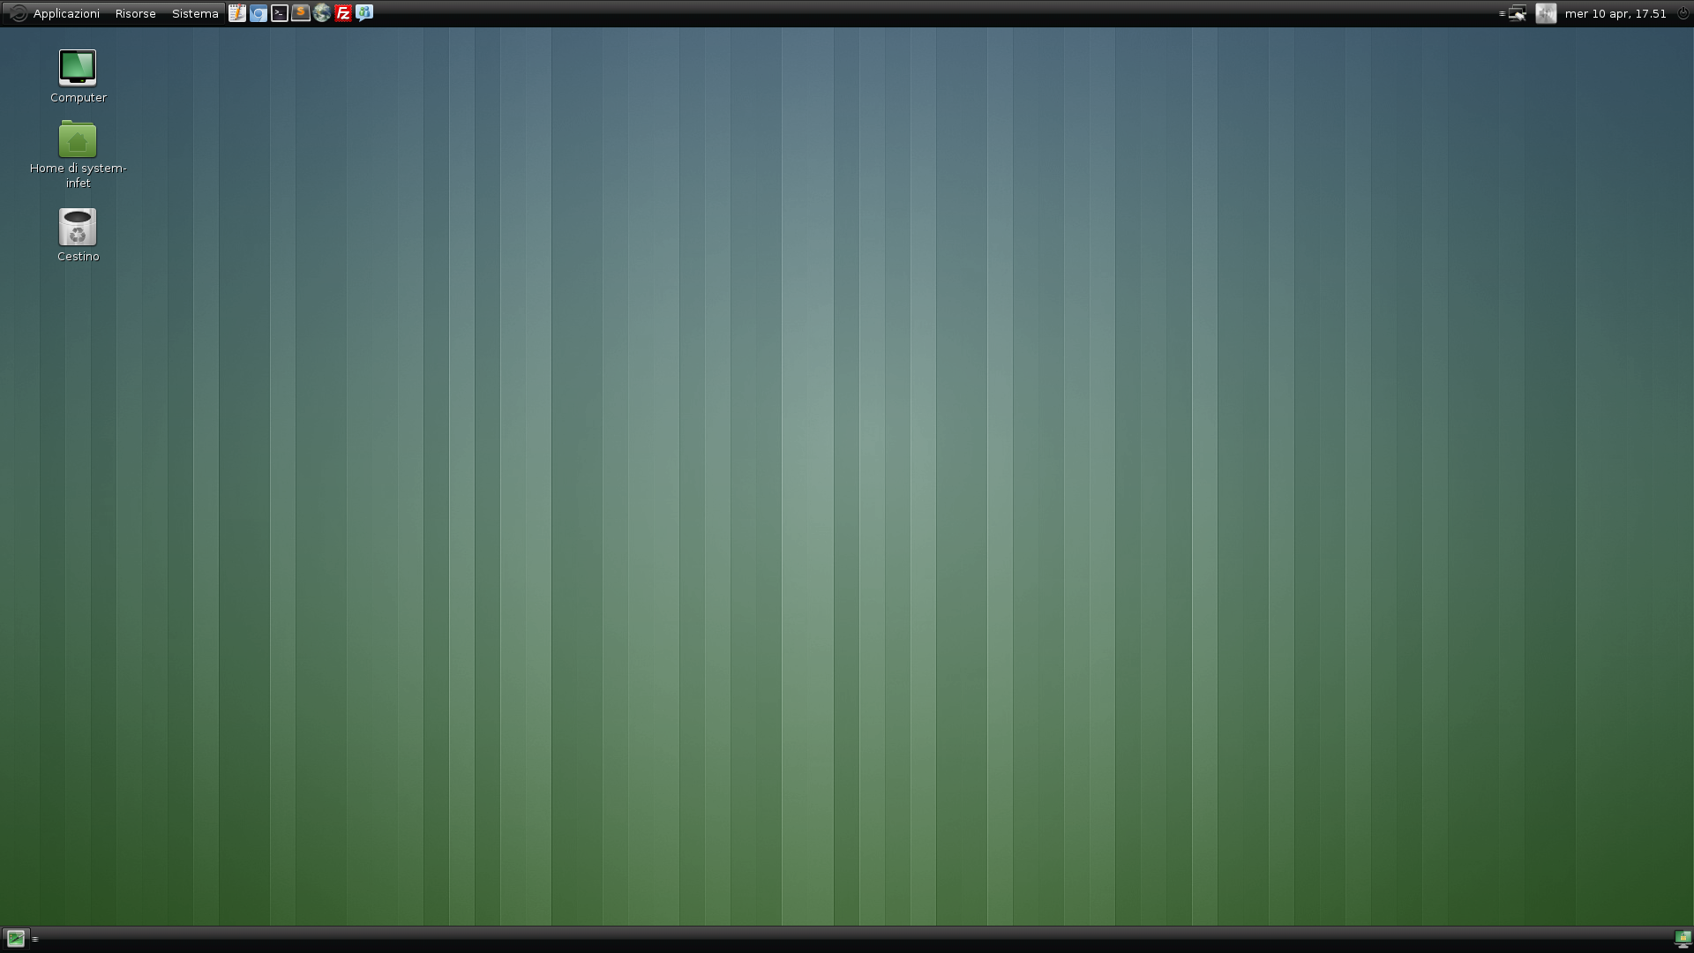Launch FileZilla from the panel
This screenshot has height=953, width=1694.
click(x=343, y=13)
